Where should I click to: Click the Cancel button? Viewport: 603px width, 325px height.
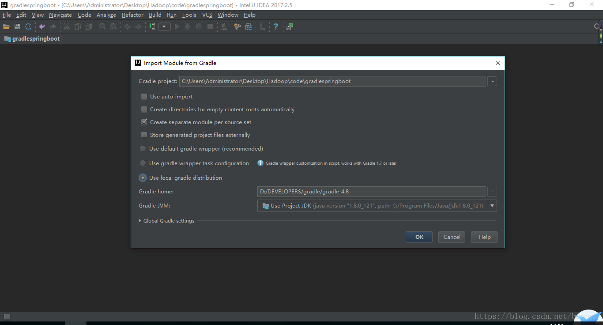click(452, 237)
